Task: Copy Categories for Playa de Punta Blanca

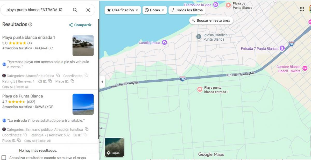Action: point(87,129)
